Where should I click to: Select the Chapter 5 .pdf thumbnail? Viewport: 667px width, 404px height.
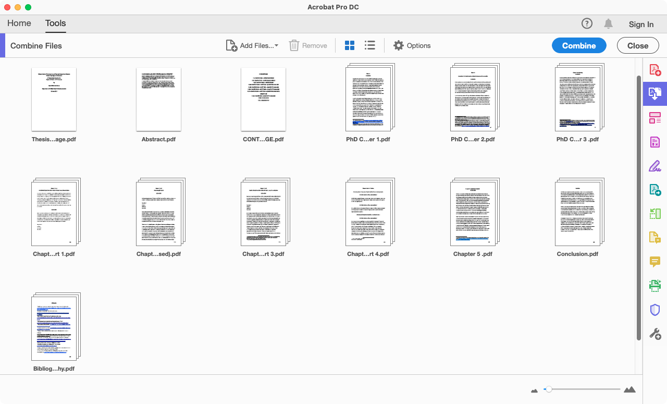point(475,212)
